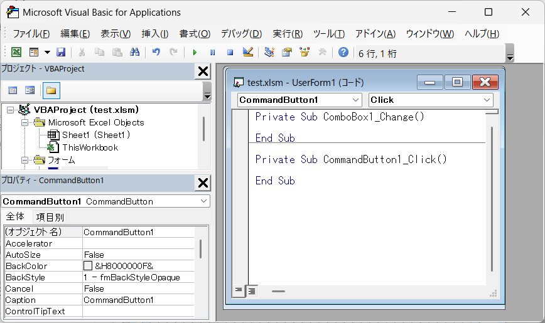
Task: Click the Caption CommandButton1 value field
Action: [138, 300]
